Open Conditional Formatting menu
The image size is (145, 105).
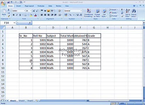tap(89, 13)
